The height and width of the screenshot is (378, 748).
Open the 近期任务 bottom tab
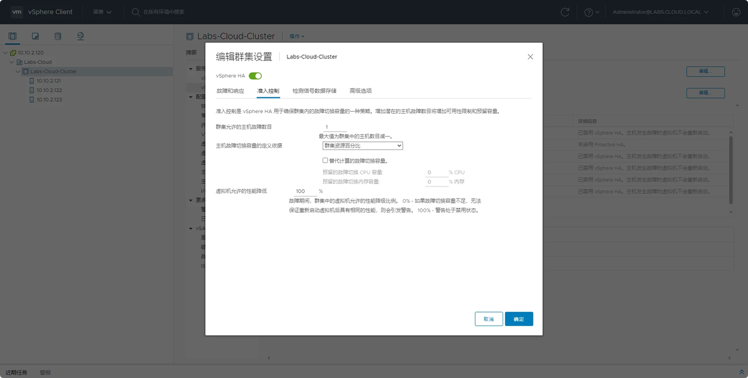pos(16,372)
